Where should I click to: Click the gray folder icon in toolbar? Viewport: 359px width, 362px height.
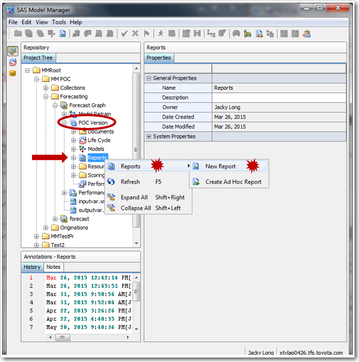click(18, 34)
